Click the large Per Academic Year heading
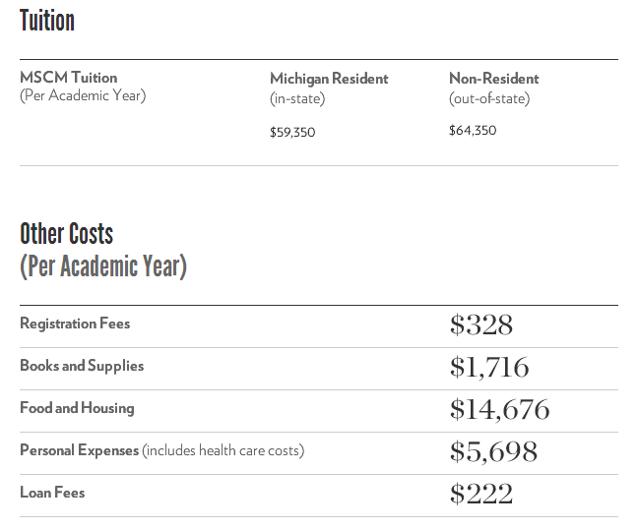638x529 pixels. (x=103, y=266)
